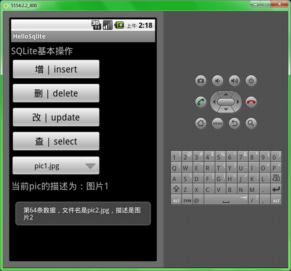The width and height of the screenshot is (291, 271).
Task: Click the 3G data status icon
Action: (96, 25)
